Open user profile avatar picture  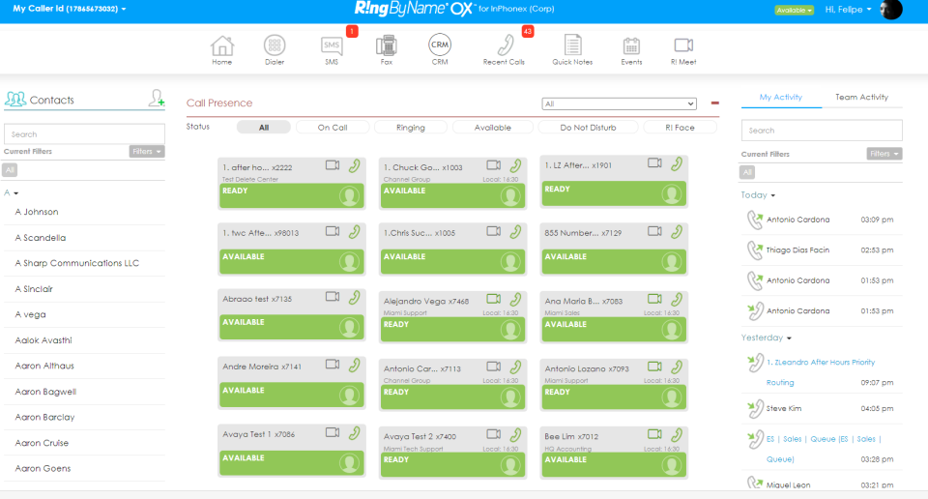890,9
